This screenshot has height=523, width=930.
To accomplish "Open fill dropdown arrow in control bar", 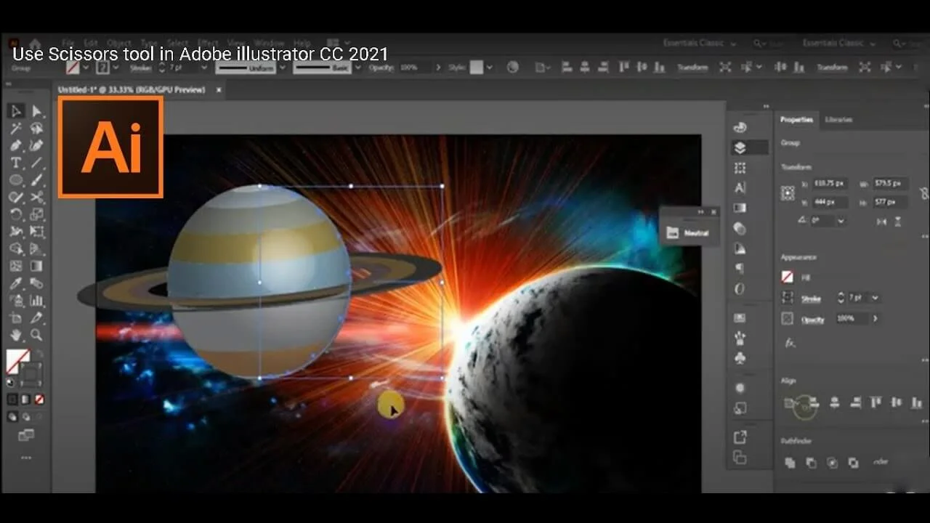I will (x=86, y=68).
